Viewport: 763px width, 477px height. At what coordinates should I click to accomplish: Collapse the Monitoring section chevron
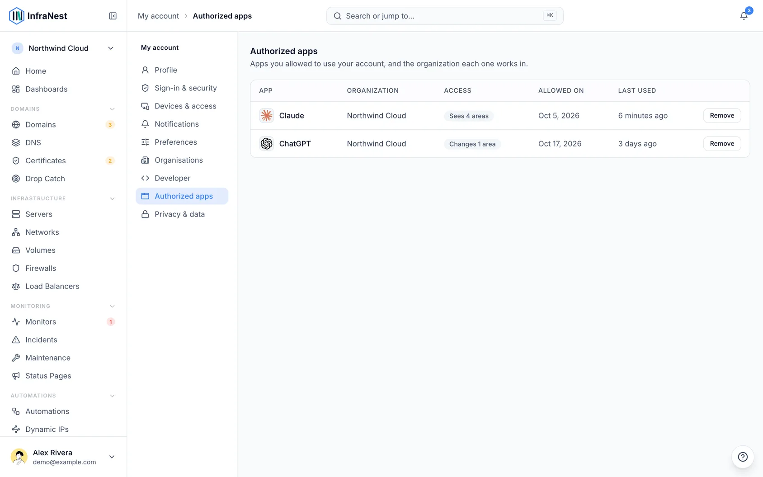point(113,306)
